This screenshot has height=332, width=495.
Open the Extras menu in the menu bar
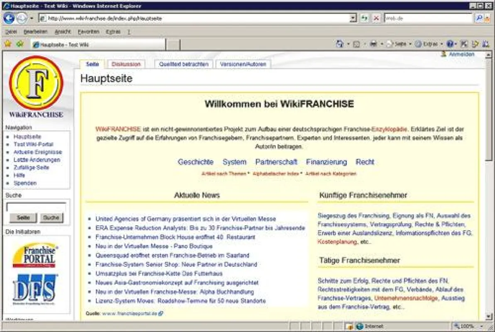113,32
